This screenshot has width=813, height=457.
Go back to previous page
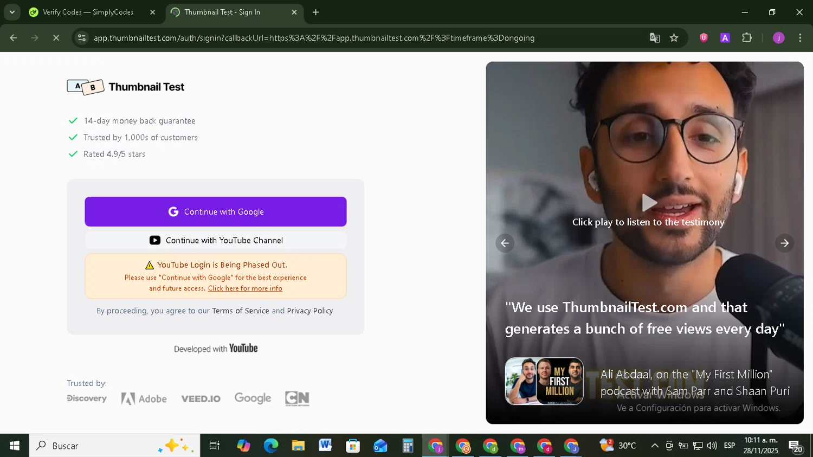tap(14, 38)
